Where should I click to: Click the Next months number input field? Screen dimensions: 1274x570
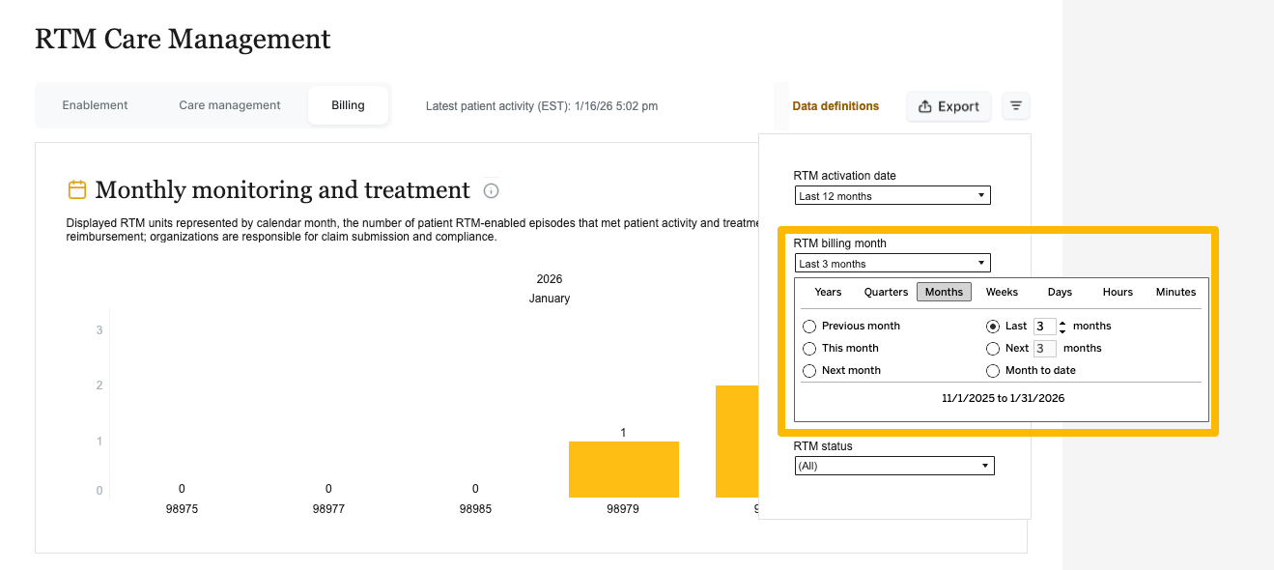click(1044, 349)
